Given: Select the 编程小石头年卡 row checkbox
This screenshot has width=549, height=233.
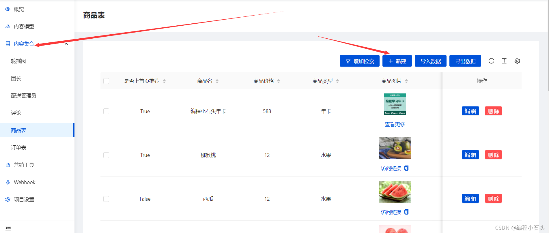Looking at the screenshot, I should click(x=106, y=111).
